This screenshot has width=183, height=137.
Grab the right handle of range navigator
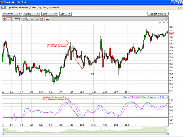tap(167, 129)
